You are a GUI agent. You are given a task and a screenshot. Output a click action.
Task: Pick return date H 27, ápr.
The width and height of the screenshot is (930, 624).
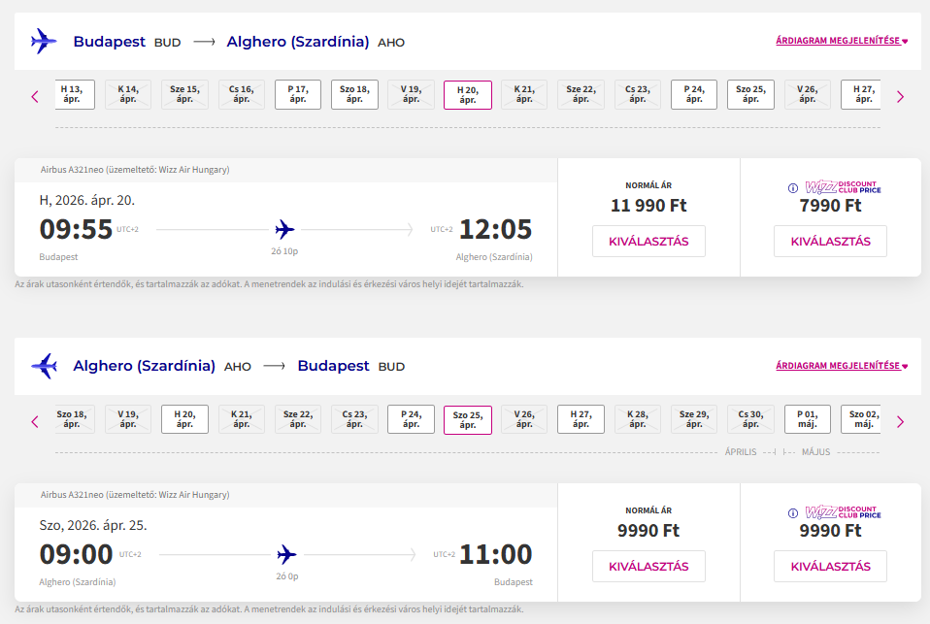click(581, 419)
